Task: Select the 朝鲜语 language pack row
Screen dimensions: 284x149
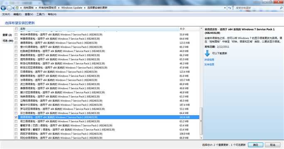Action: click(x=106, y=76)
